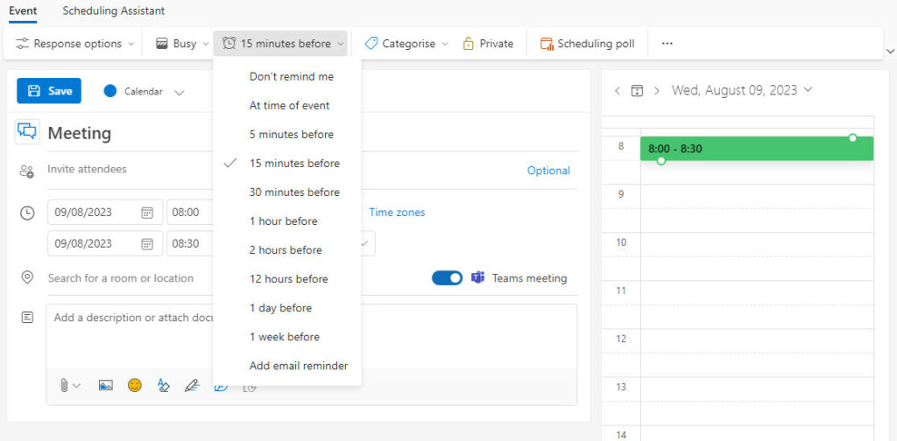Click the blue Calendar color circle
This screenshot has height=441, width=897.
coord(110,91)
